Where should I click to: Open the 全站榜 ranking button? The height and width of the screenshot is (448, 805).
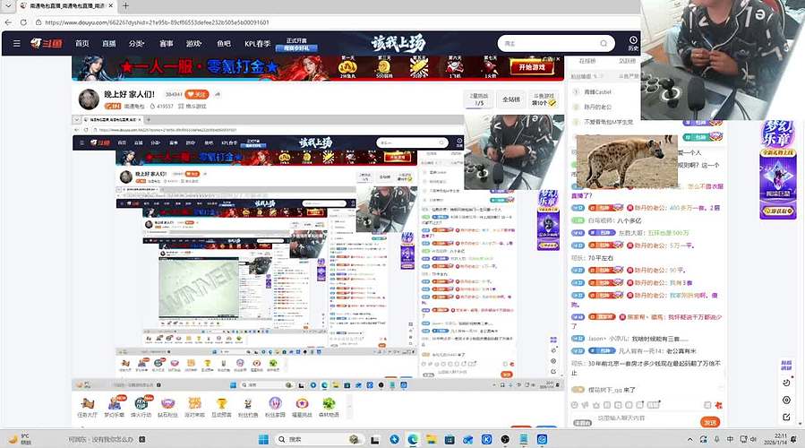pos(510,99)
